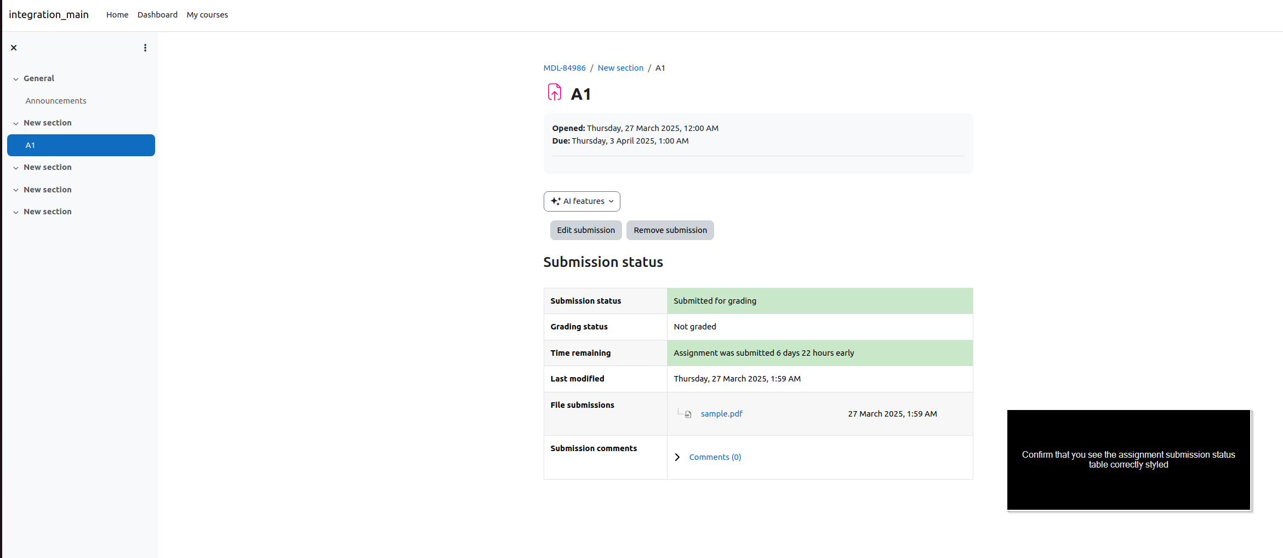Select A1 in course index

coord(81,145)
